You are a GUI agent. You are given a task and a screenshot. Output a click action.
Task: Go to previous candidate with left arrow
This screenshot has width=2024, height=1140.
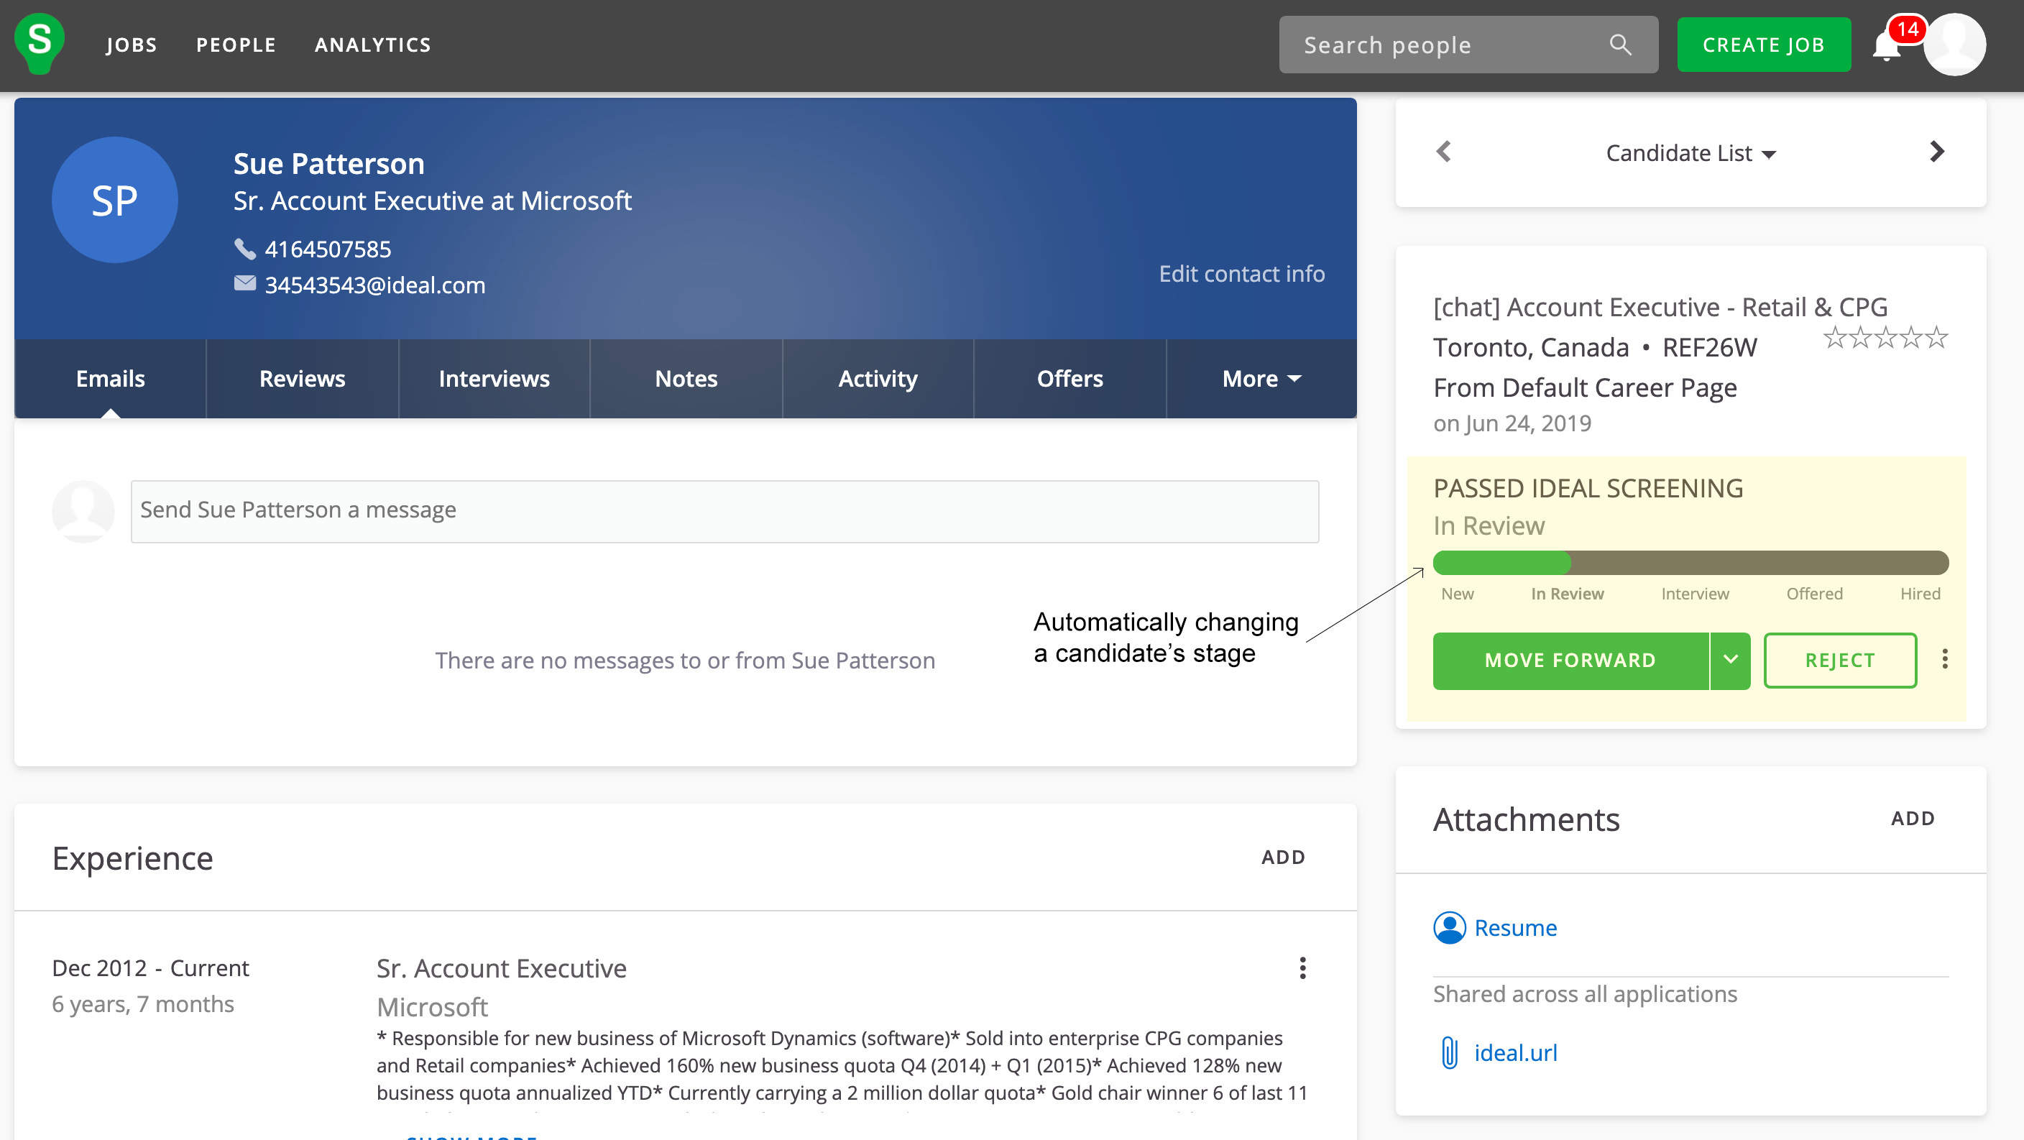coord(1443,152)
